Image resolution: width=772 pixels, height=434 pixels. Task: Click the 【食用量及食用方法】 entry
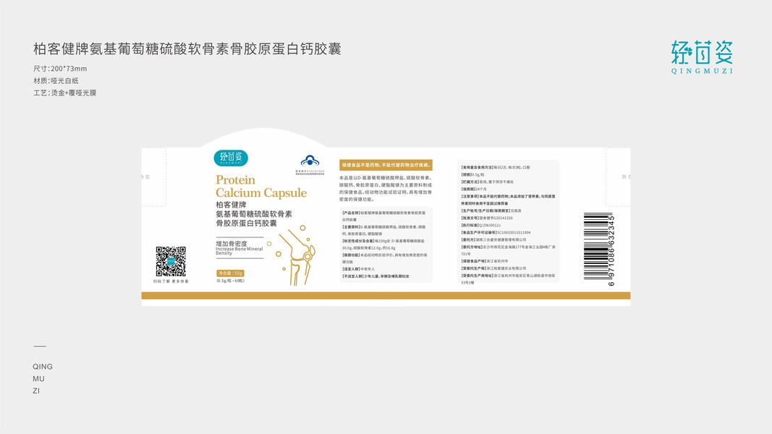tap(495, 167)
